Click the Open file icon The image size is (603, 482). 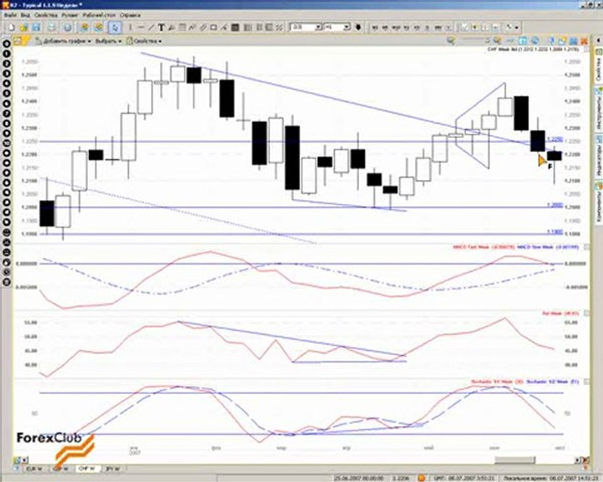[24, 27]
